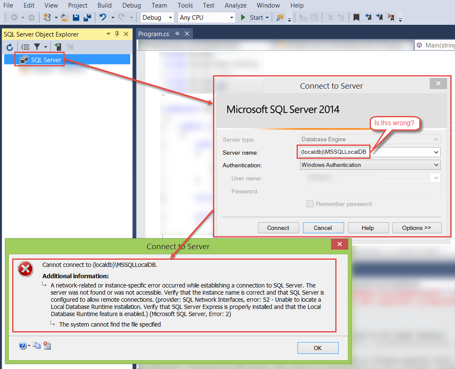This screenshot has height=369, width=455.
Task: Click the Open File folder icon
Action: 65,18
